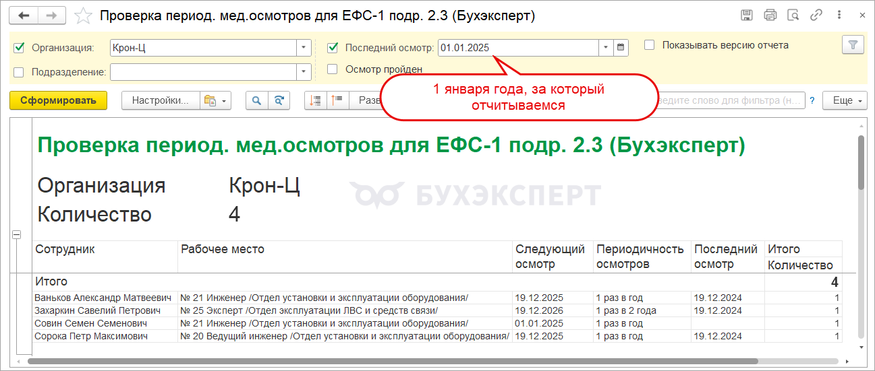Screen dimensions: 875x371
Task: Print the report via the printer icon
Action: [770, 15]
